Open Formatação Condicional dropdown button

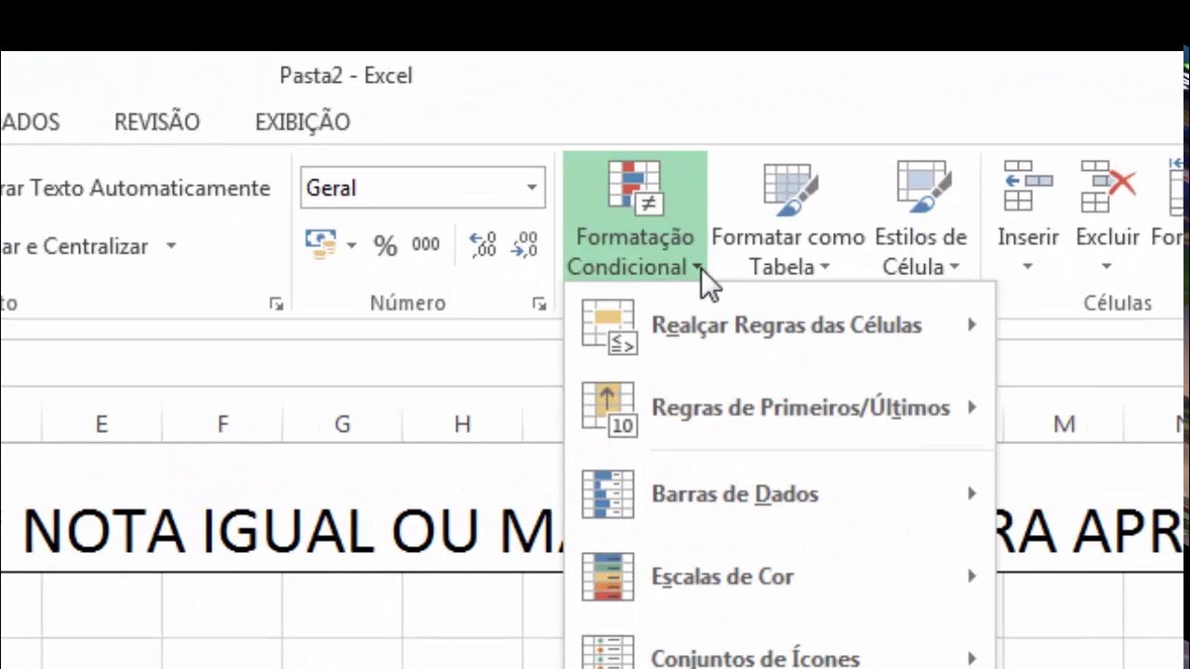[635, 216]
